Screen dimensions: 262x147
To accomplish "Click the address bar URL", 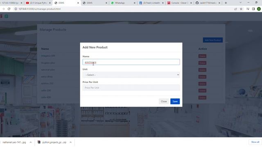I will pos(40,9).
